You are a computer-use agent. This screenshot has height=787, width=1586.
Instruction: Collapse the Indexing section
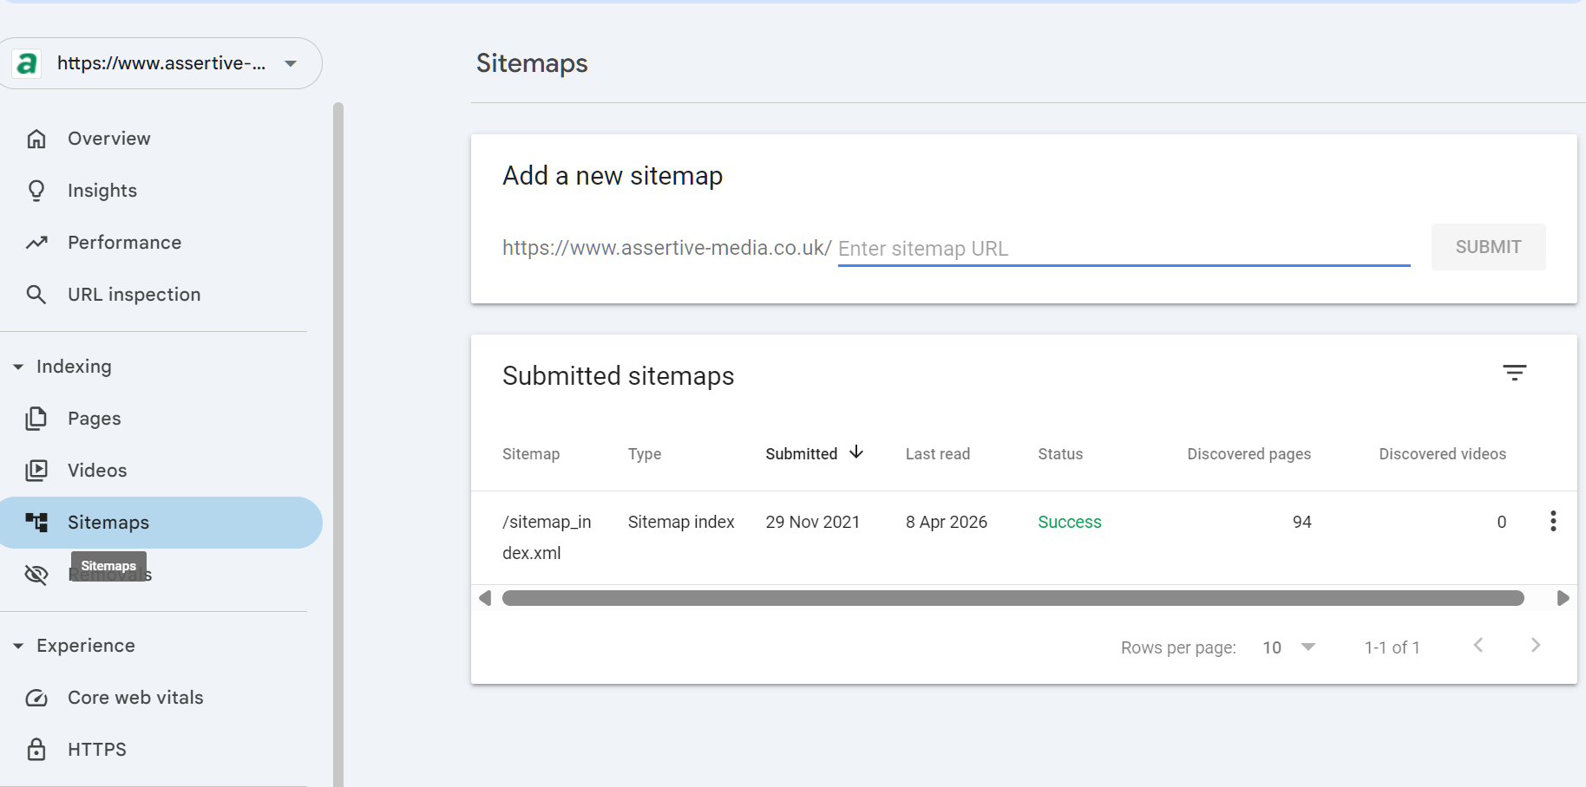pyautogui.click(x=18, y=367)
